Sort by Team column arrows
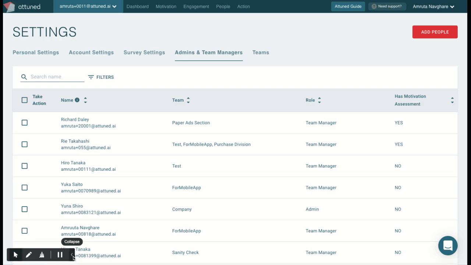The width and height of the screenshot is (471, 265). click(x=188, y=100)
